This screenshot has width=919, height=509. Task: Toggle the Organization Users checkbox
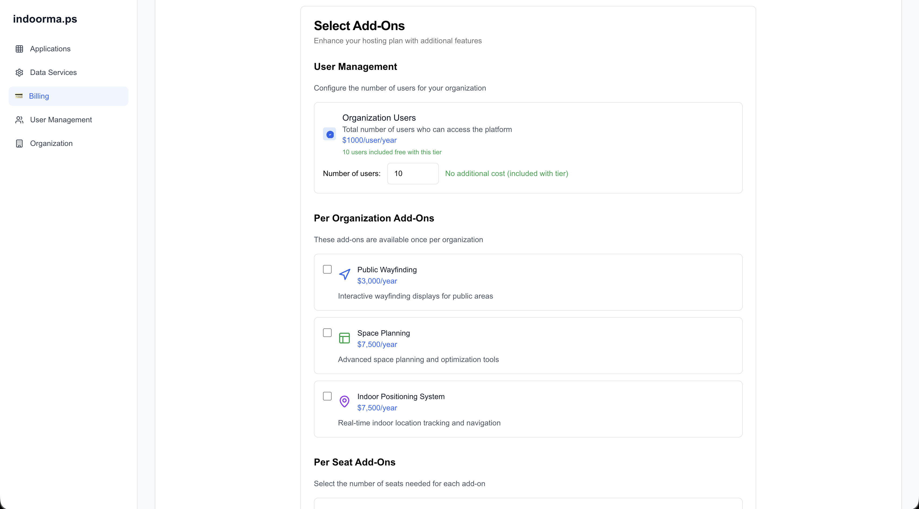click(330, 134)
